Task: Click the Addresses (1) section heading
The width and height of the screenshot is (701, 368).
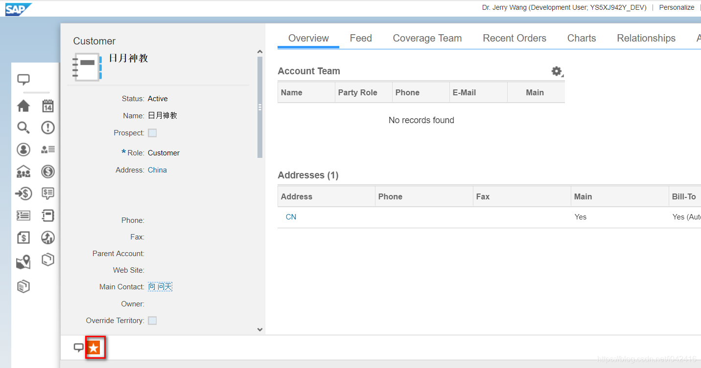Action: (x=308, y=175)
